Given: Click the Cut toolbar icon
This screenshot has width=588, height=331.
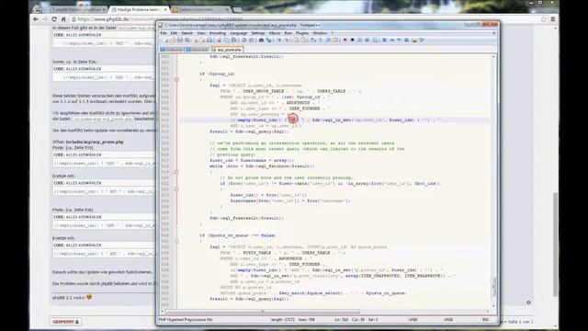Looking at the screenshot, I should pyautogui.click(x=219, y=40).
